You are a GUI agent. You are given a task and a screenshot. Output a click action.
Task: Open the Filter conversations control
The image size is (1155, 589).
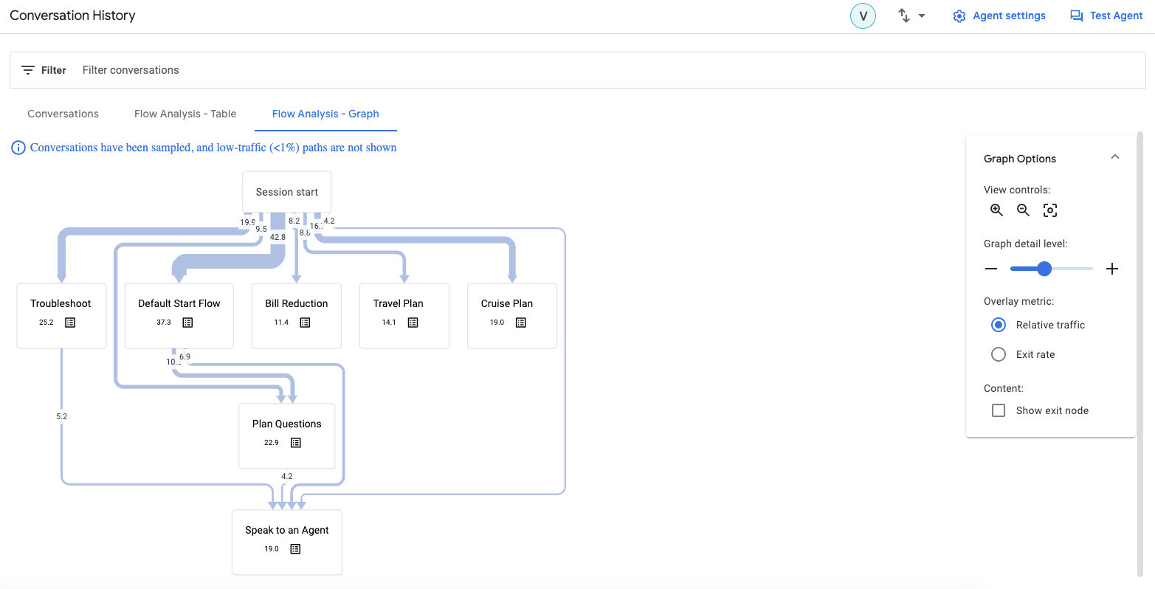point(130,69)
